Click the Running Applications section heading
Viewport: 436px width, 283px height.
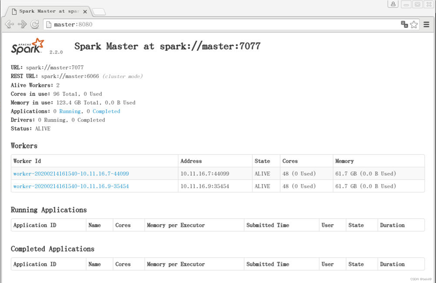(x=49, y=210)
